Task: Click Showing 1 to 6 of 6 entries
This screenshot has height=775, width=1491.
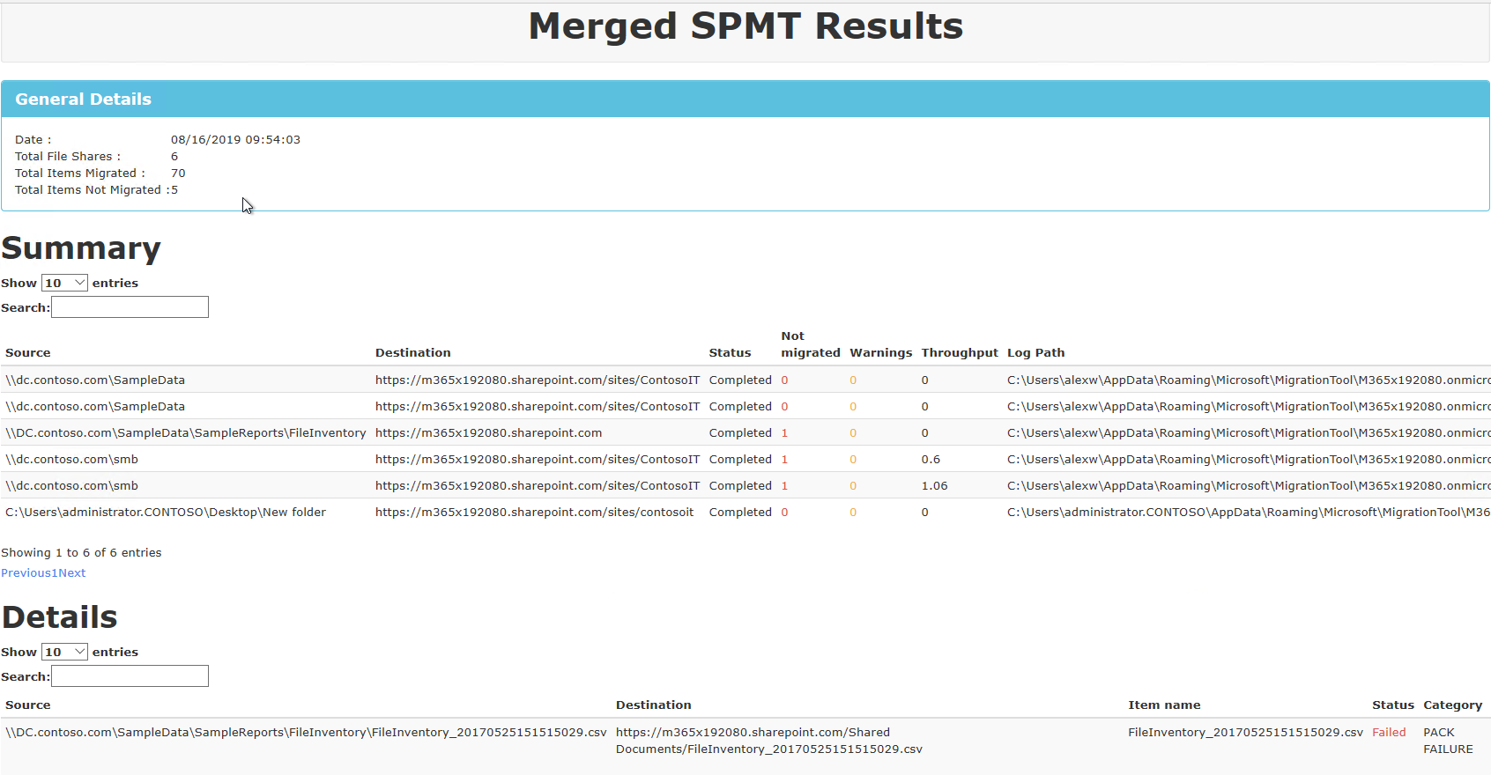Action: [x=81, y=553]
